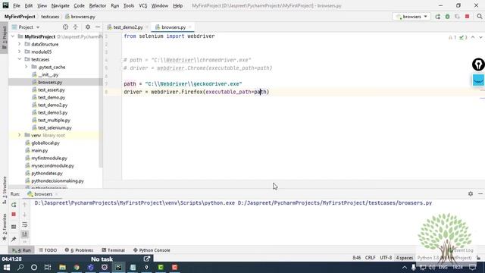The image size is (485, 273).
Task: Pin the Run tab with pin icon
Action: click(x=14, y=239)
